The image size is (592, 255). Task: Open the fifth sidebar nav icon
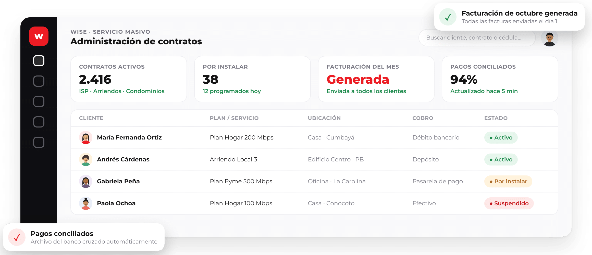39,142
